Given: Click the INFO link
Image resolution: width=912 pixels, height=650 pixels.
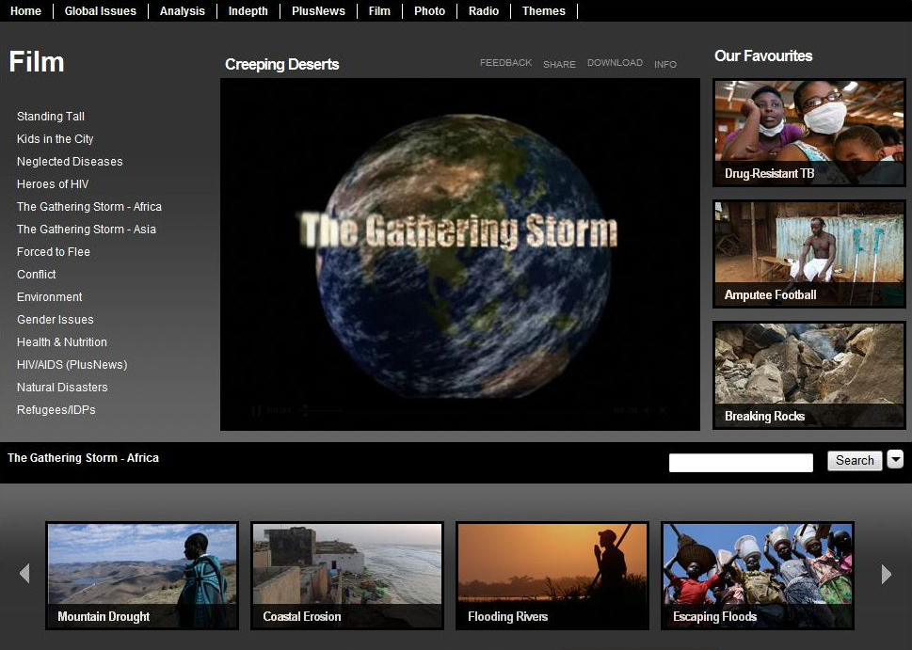Looking at the screenshot, I should point(665,64).
